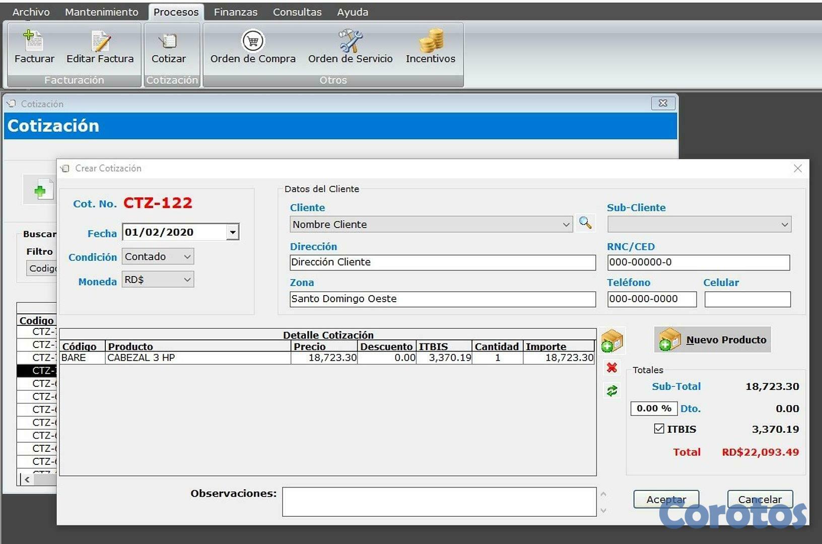822x544 pixels.
Task: Open the Consultas menu
Action: click(297, 12)
